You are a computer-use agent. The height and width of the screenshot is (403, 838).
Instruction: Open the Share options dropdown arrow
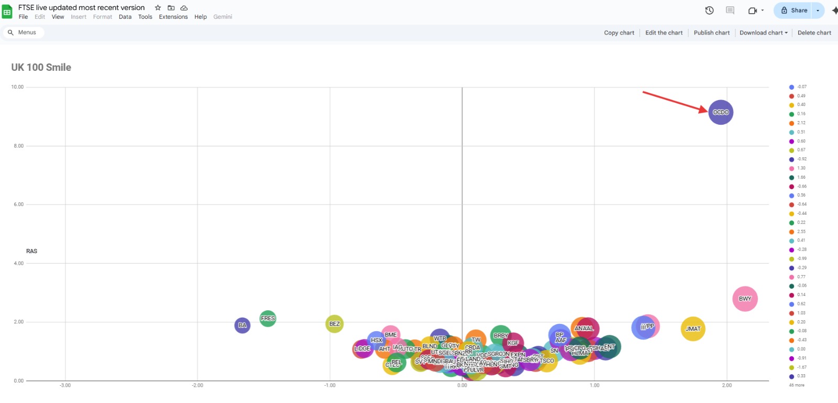tap(818, 10)
